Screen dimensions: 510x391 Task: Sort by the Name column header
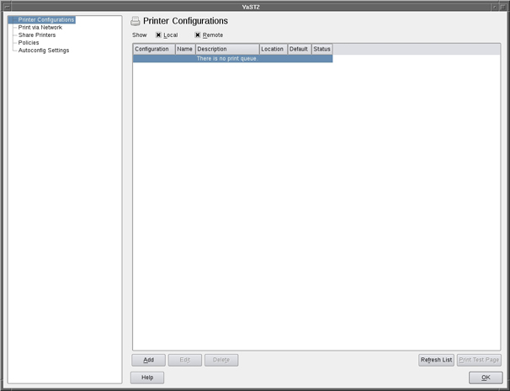pos(185,49)
